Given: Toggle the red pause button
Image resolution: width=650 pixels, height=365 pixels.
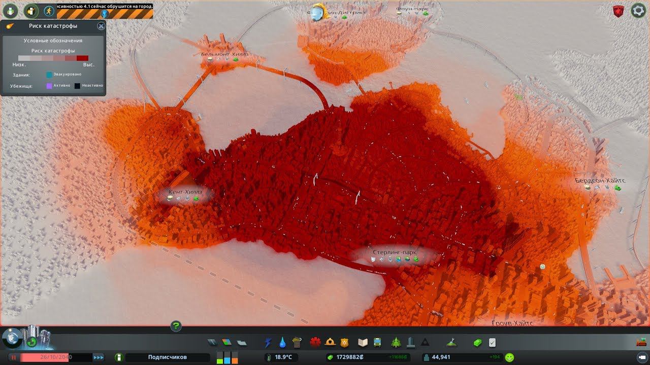Looking at the screenshot, I should tap(13, 357).
